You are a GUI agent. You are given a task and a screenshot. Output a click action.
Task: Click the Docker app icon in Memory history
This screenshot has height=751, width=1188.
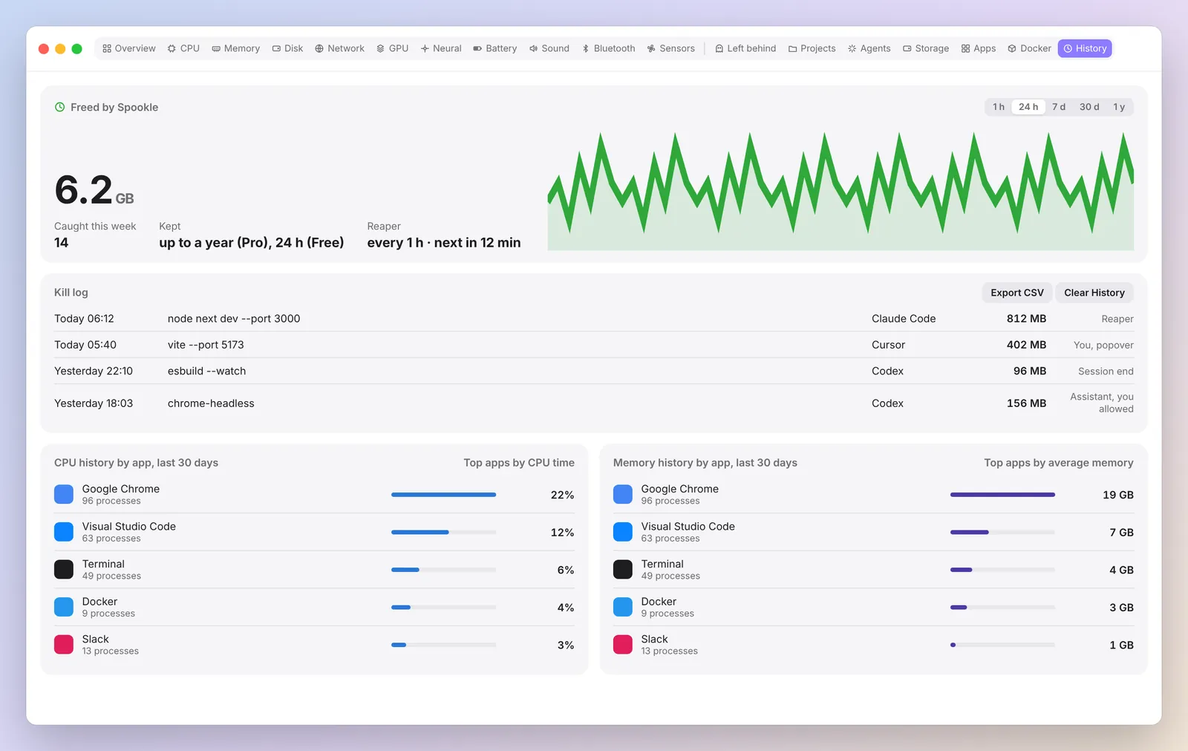click(x=623, y=607)
